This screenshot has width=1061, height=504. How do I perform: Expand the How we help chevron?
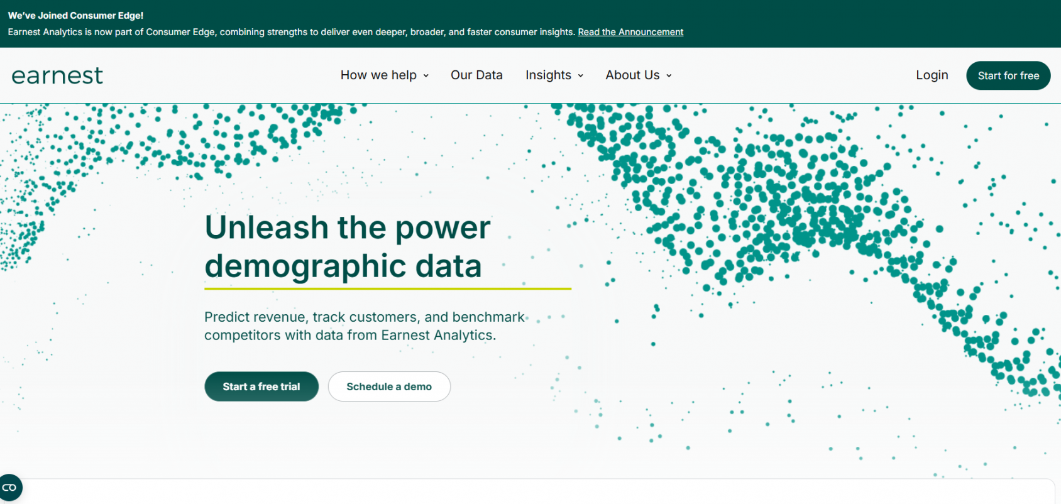pos(426,76)
